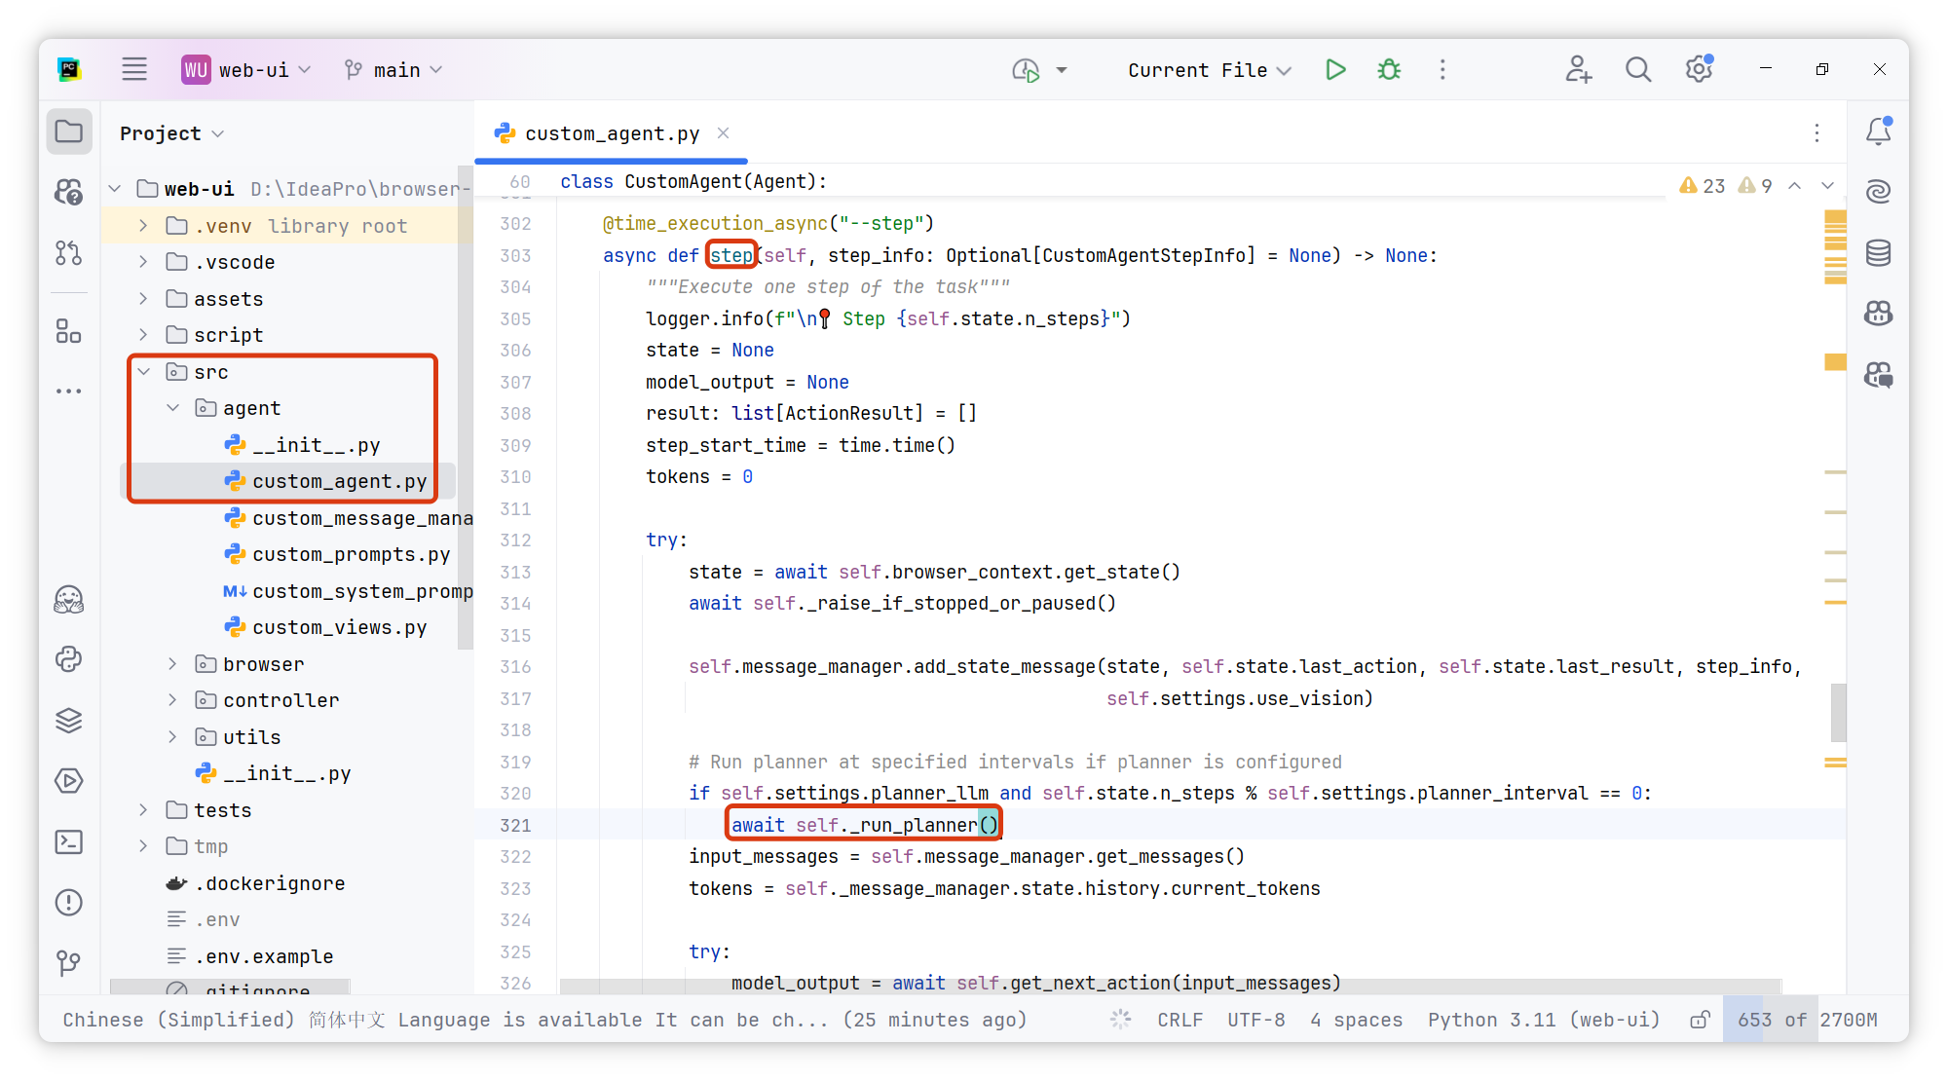Open the main hamburger menu
The image size is (1948, 1081).
click(x=134, y=69)
